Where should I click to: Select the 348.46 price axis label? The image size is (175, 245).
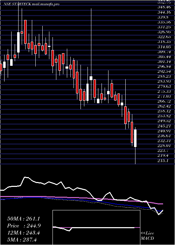coord(164,7)
